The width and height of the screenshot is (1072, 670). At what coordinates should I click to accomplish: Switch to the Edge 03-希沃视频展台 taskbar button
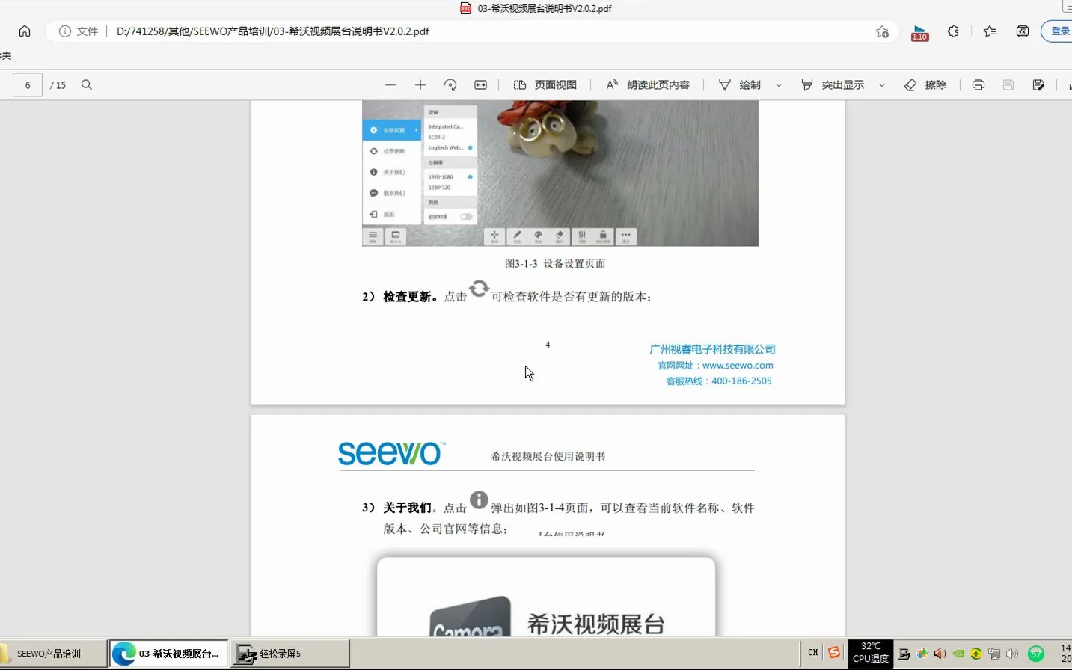pyautogui.click(x=168, y=654)
